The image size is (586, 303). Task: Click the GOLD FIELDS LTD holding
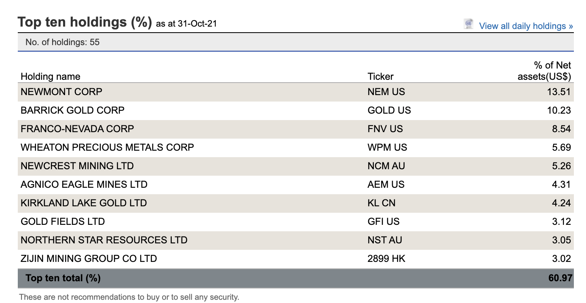[x=62, y=221]
